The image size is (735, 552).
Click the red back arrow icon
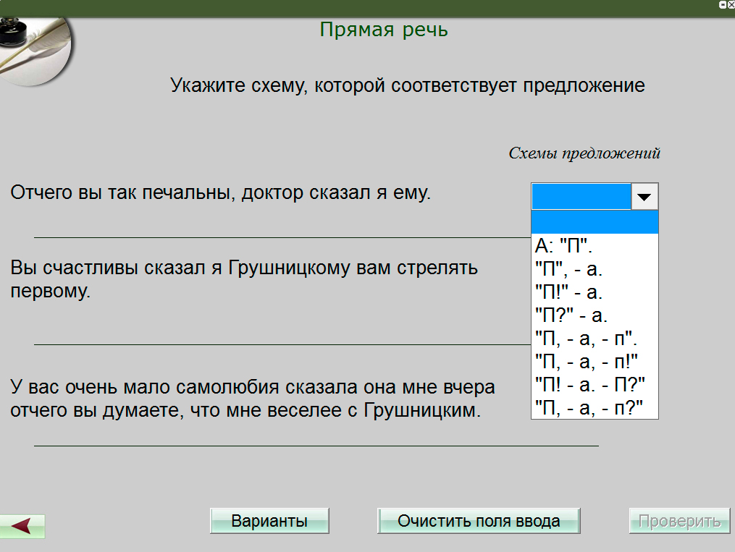click(x=22, y=526)
